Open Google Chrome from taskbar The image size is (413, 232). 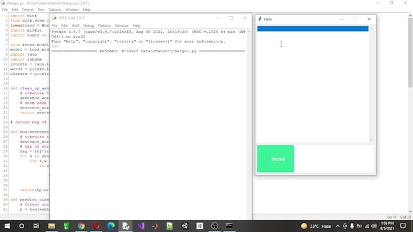pyautogui.click(x=81, y=226)
